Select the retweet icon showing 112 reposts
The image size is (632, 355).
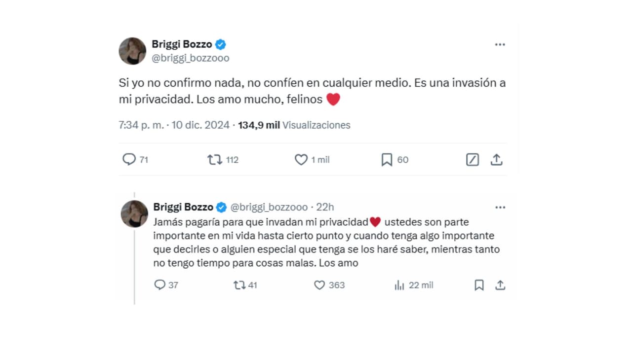coord(214,159)
